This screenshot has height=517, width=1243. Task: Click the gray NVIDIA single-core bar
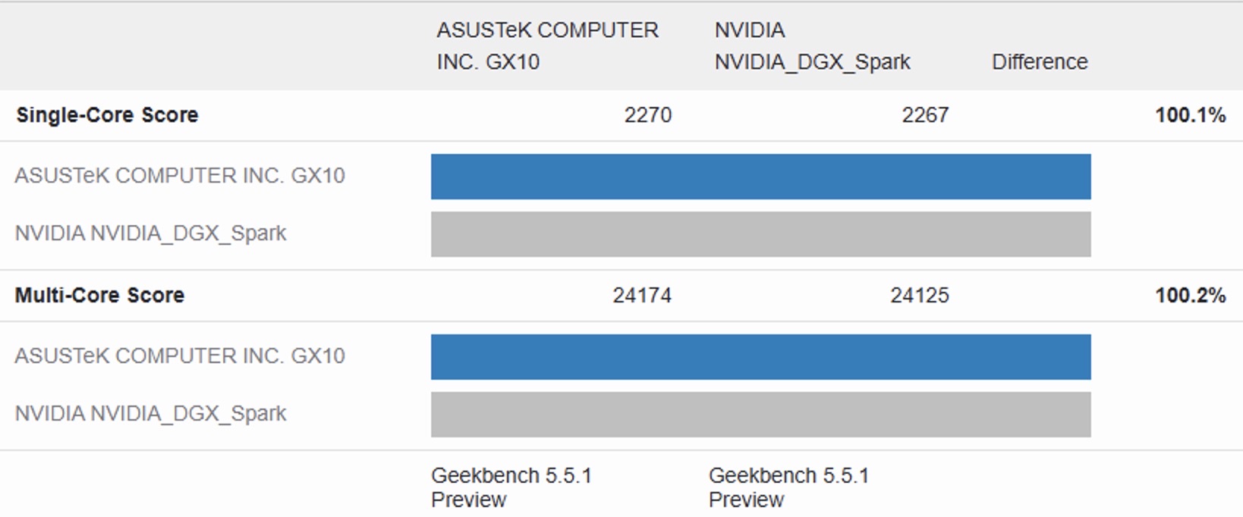pos(760,234)
